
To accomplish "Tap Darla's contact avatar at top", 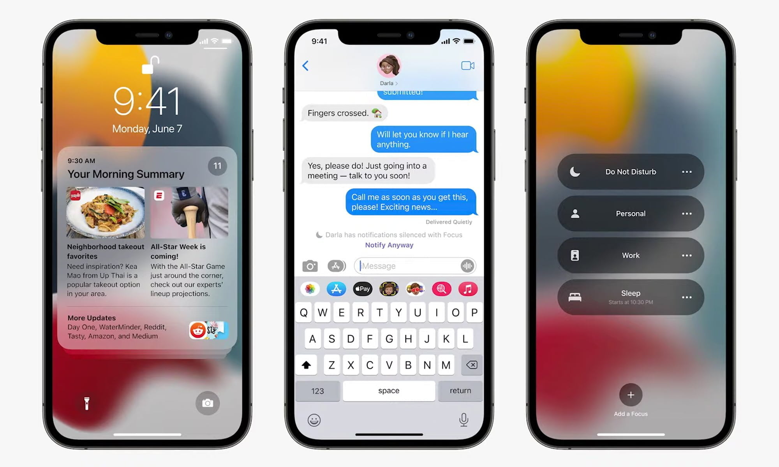I will (388, 66).
